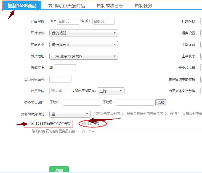This screenshot has height=173, width=202.
Task: Click the 实力商家品牌 input box
Action: [60, 79]
